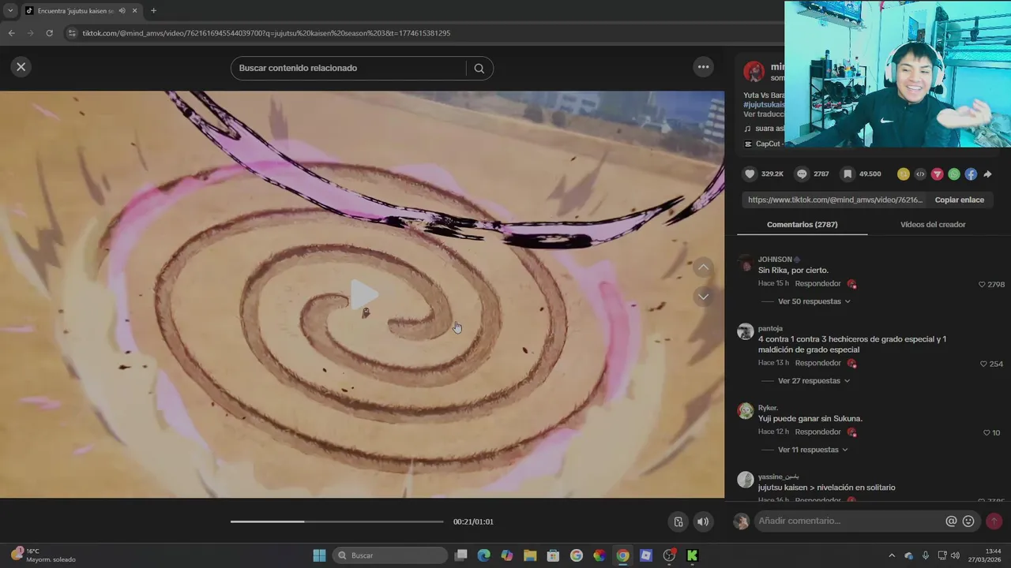Open the #jujutsukais hashtag link

point(764,104)
